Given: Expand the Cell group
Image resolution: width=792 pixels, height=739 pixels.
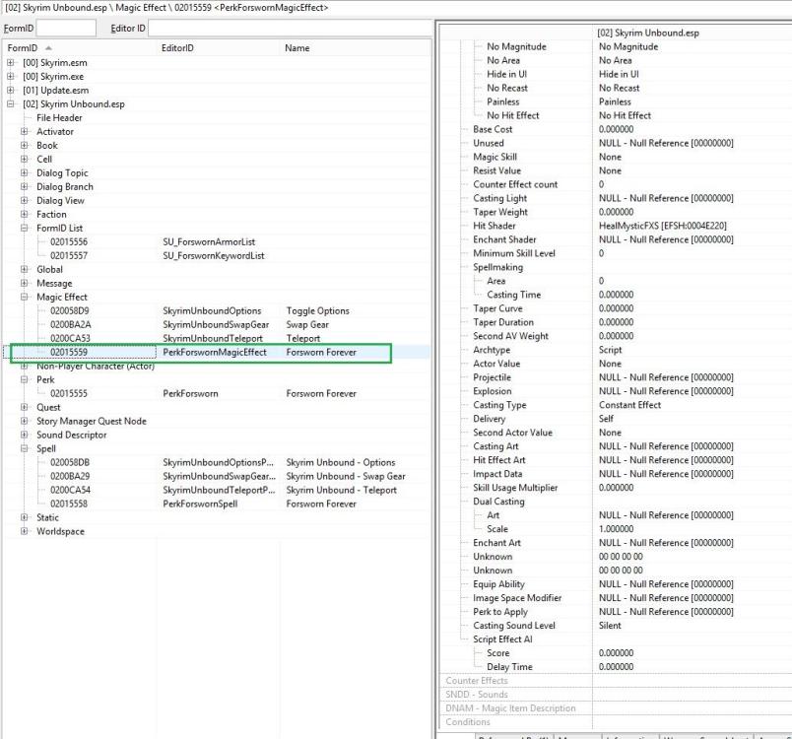Looking at the screenshot, I should pyautogui.click(x=24, y=159).
